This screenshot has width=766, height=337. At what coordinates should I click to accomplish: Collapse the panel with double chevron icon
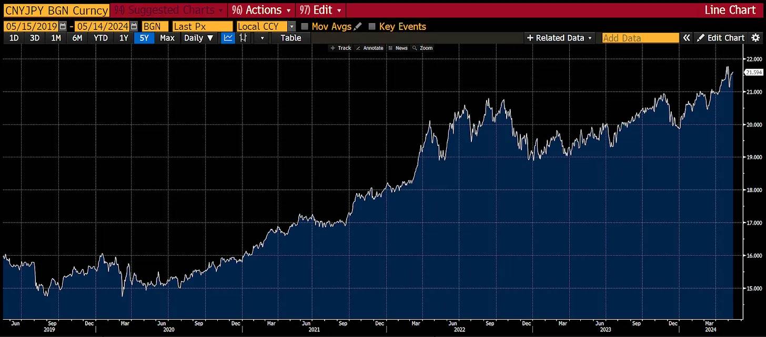(687, 38)
